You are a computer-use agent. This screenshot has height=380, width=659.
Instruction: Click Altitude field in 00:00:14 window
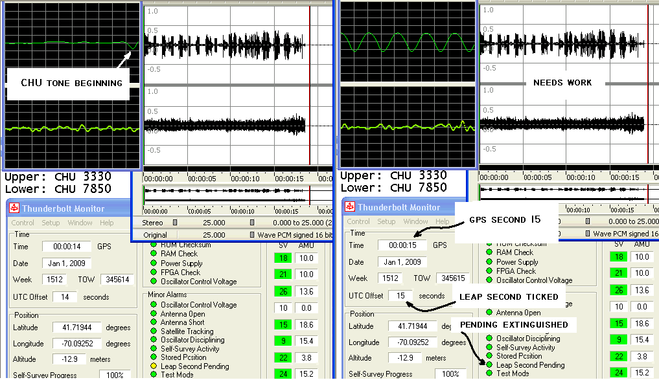pos(69,359)
